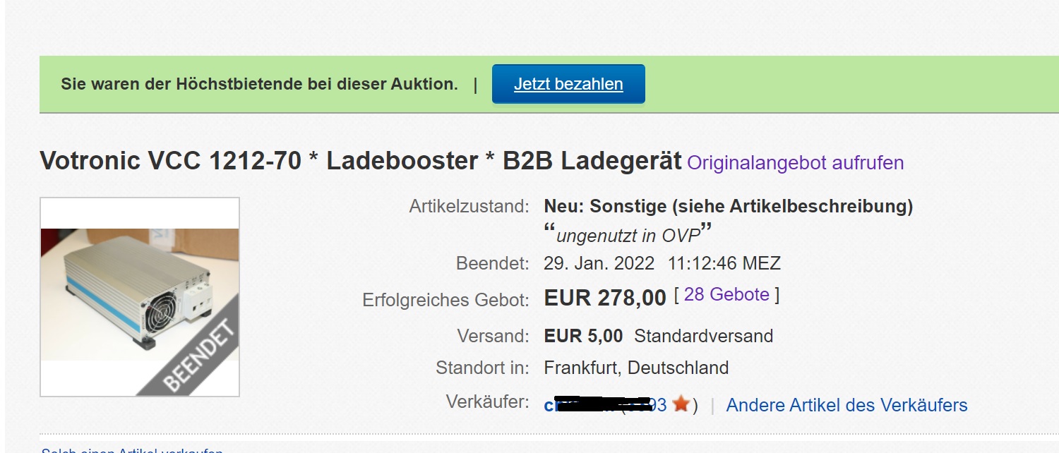Click the 11:12:46 MEZ end time
Screen dimensions: 1059x453
[x=724, y=264]
